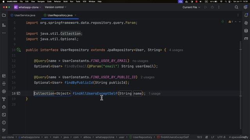Toggle the reader mode icon in editor
This screenshot has height=140, width=250.
pos(223,22)
